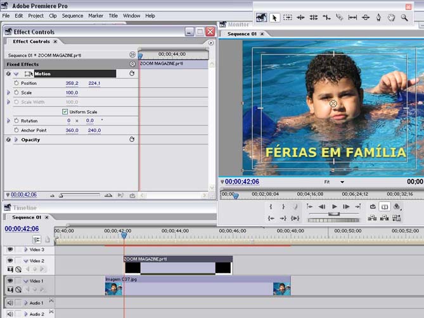424x318 pixels.
Task: Reset the Motion effect parameters
Action: point(132,73)
